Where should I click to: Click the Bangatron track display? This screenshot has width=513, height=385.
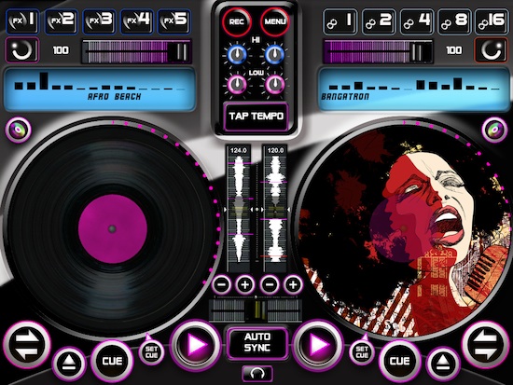[x=414, y=89]
